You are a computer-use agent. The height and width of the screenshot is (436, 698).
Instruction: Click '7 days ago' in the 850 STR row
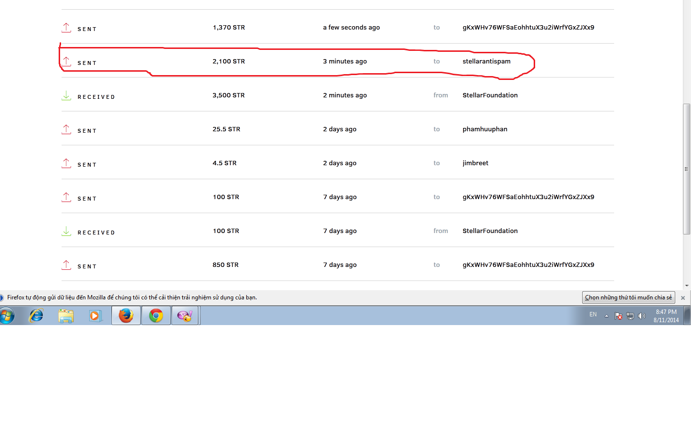click(340, 265)
